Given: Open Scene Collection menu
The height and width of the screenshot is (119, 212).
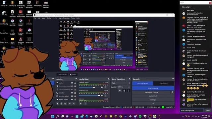Looking at the screenshot, I should tap(64, 18).
